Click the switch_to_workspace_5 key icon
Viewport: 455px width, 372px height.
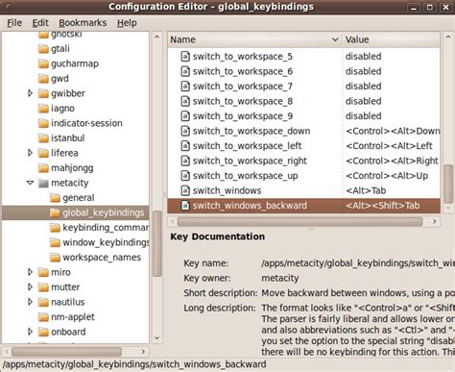tap(185, 57)
